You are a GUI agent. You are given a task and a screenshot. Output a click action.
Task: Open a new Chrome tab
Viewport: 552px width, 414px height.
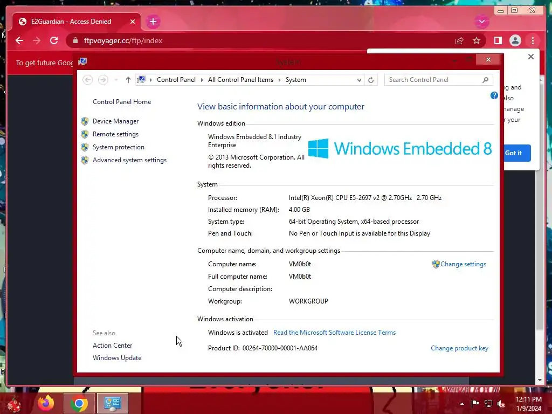(153, 22)
